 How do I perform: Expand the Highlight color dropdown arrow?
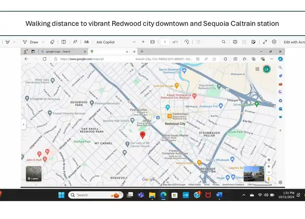pyautogui.click(x=14, y=42)
